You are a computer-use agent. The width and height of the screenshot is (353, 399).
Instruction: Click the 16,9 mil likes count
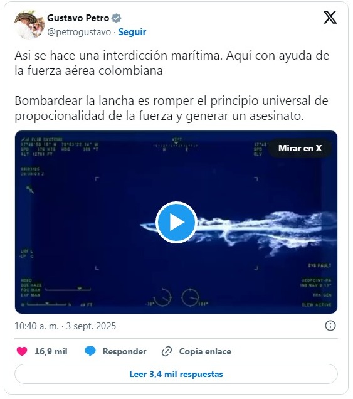(x=51, y=351)
